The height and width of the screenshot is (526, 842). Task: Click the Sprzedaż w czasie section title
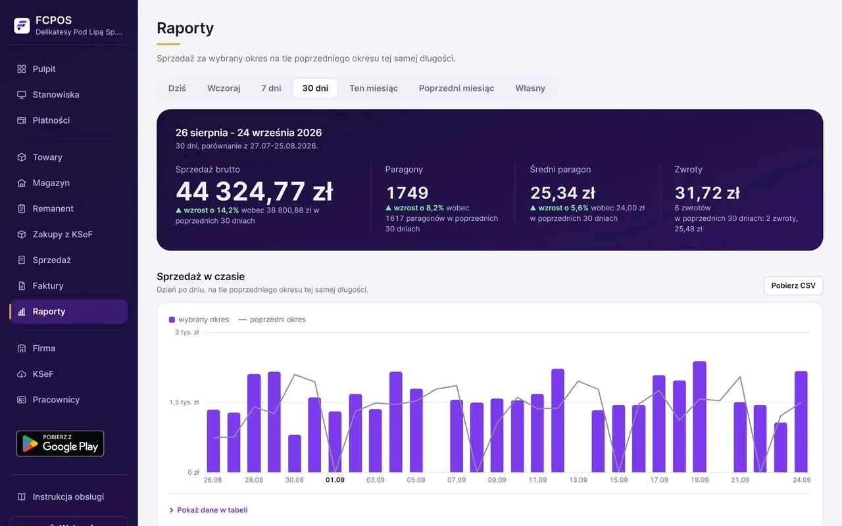tap(201, 277)
